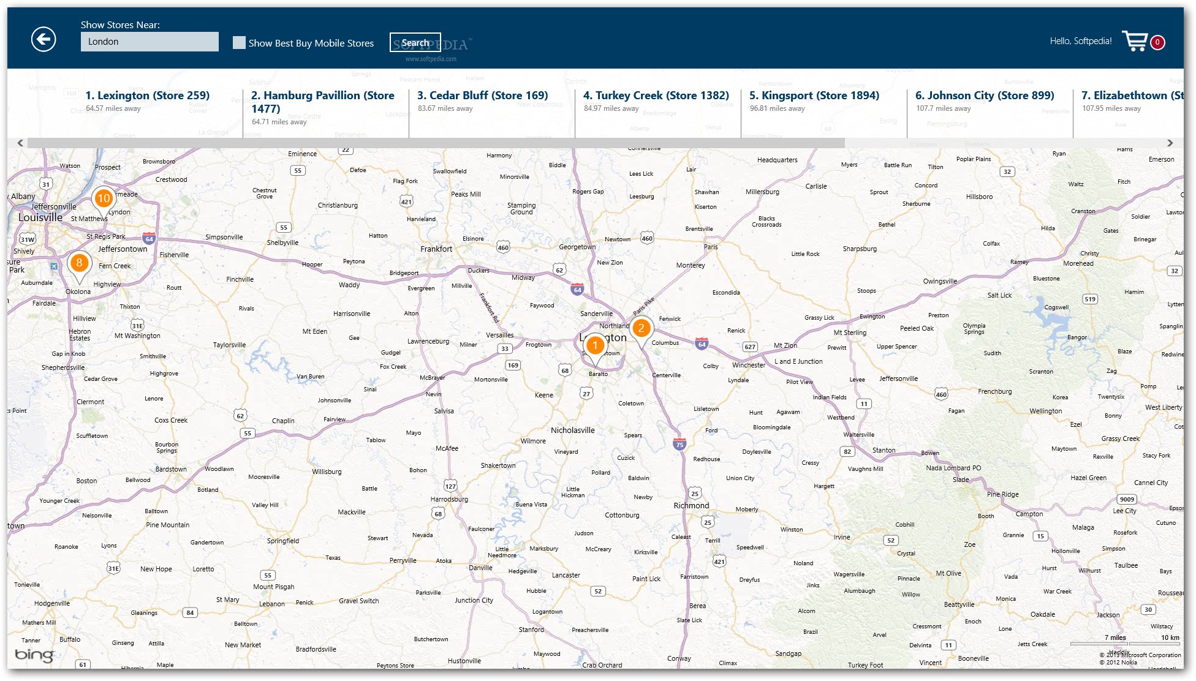Click the Danville label on the map

(480, 568)
